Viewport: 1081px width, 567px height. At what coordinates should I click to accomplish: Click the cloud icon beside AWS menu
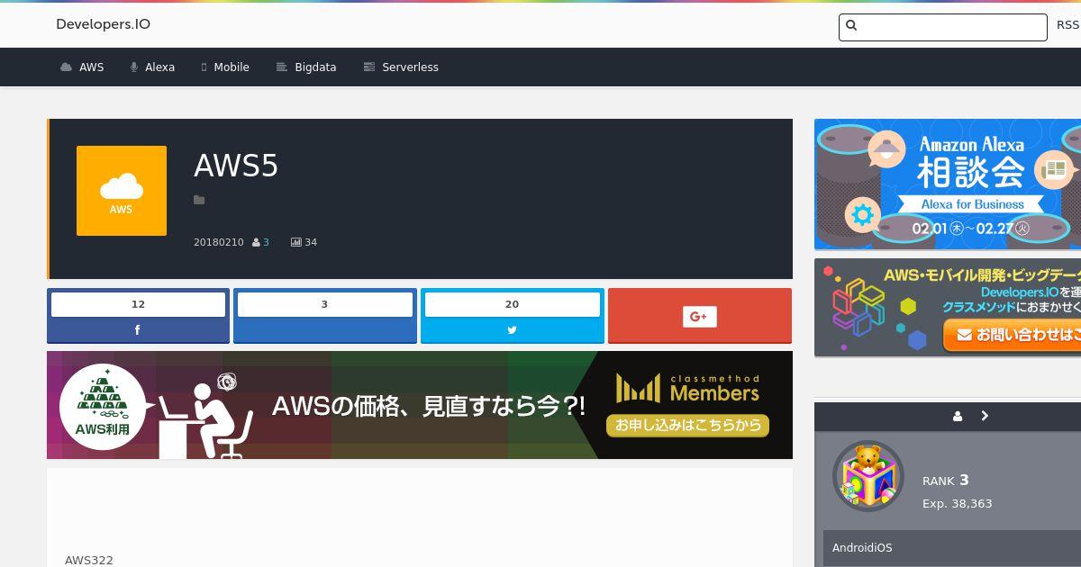tap(66, 67)
